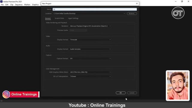
Task: Minimize the Premiere Pro window
Action: (176, 1)
